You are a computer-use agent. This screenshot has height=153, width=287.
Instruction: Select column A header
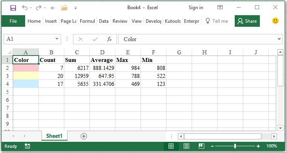[x=26, y=52]
